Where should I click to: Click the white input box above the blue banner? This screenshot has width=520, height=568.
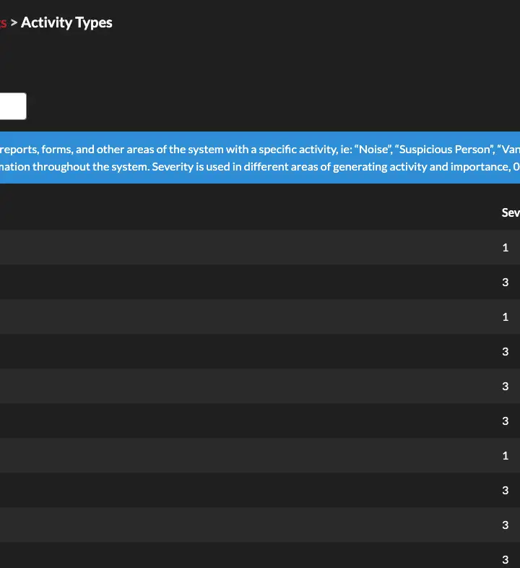pyautogui.click(x=13, y=106)
